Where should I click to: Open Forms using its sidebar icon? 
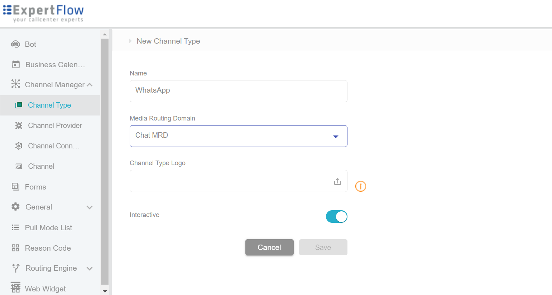pos(15,187)
